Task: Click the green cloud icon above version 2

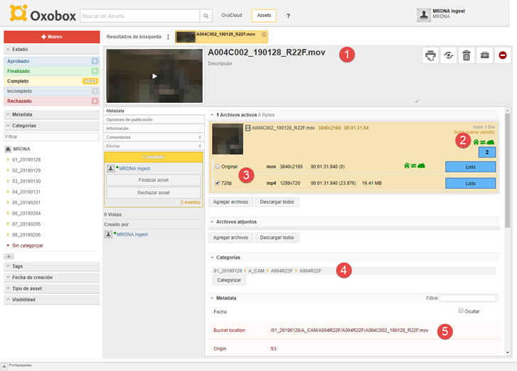Action: point(491,142)
